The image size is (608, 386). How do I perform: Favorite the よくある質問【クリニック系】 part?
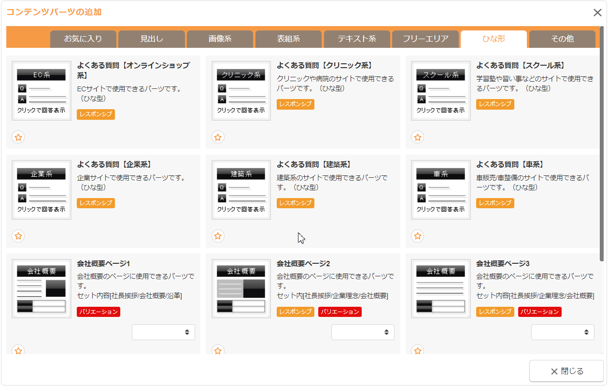(x=218, y=137)
